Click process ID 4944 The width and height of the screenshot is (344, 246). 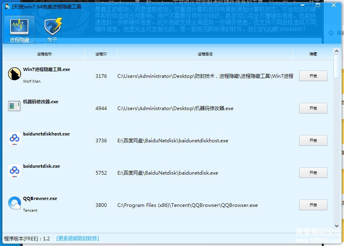tap(101, 108)
